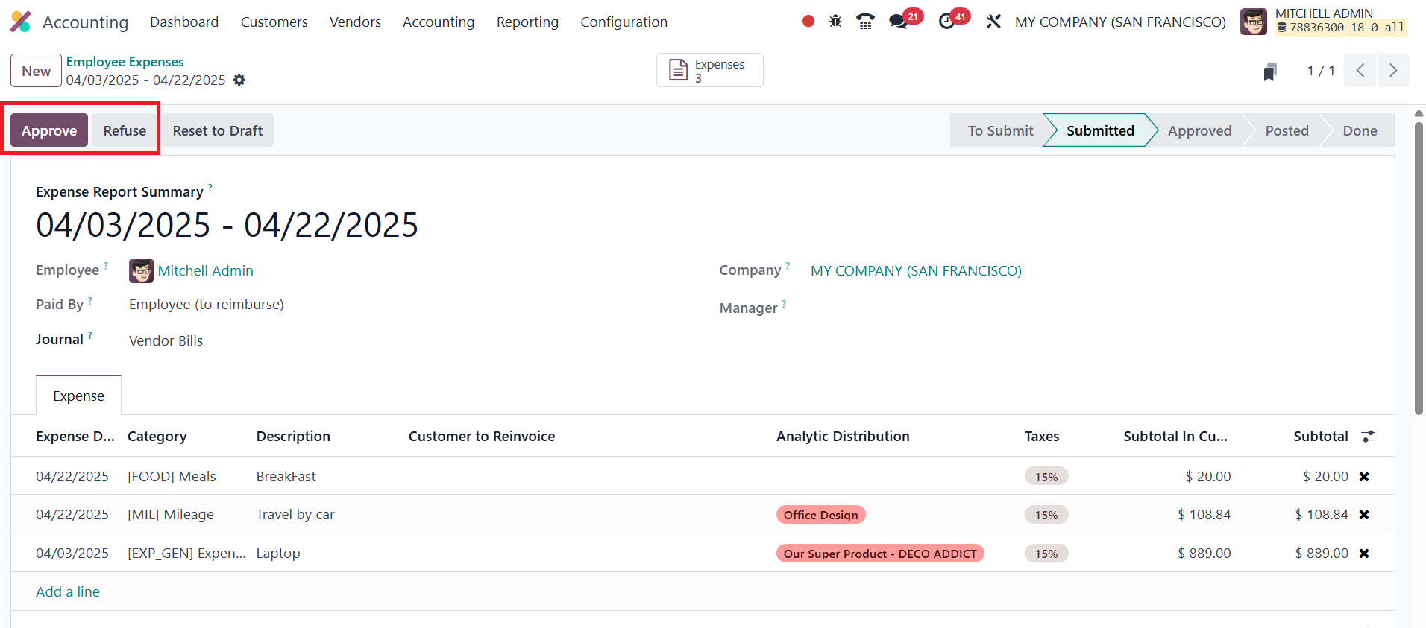Screen dimensions: 1426x628
Task: Open the Reporting menu
Action: coord(527,22)
